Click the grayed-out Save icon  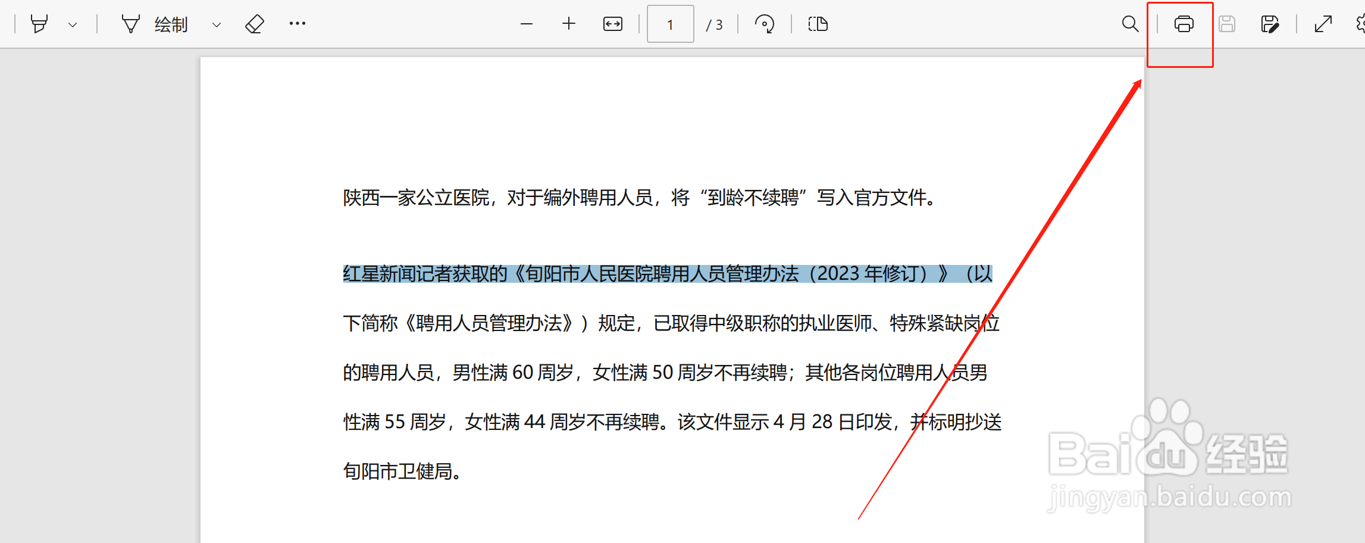[x=1227, y=24]
